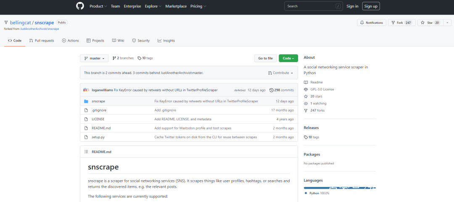The width and height of the screenshot is (454, 202).
Task: Open README.md in the file list
Action: [x=101, y=128]
